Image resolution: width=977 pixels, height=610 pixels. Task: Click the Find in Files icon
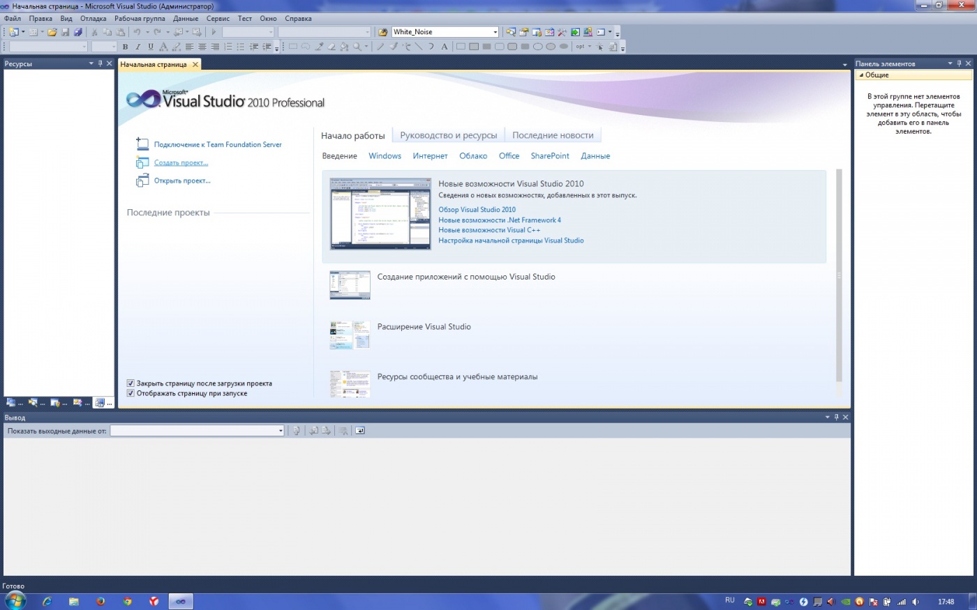pyautogui.click(x=383, y=32)
